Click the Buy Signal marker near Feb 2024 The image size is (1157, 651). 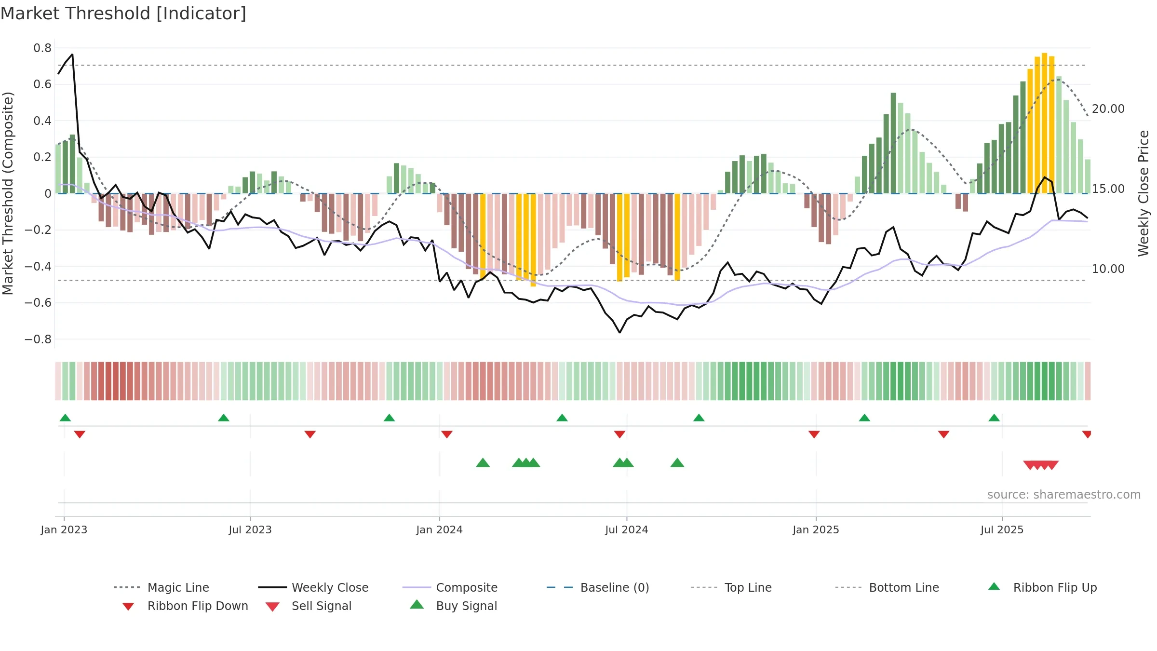click(483, 463)
